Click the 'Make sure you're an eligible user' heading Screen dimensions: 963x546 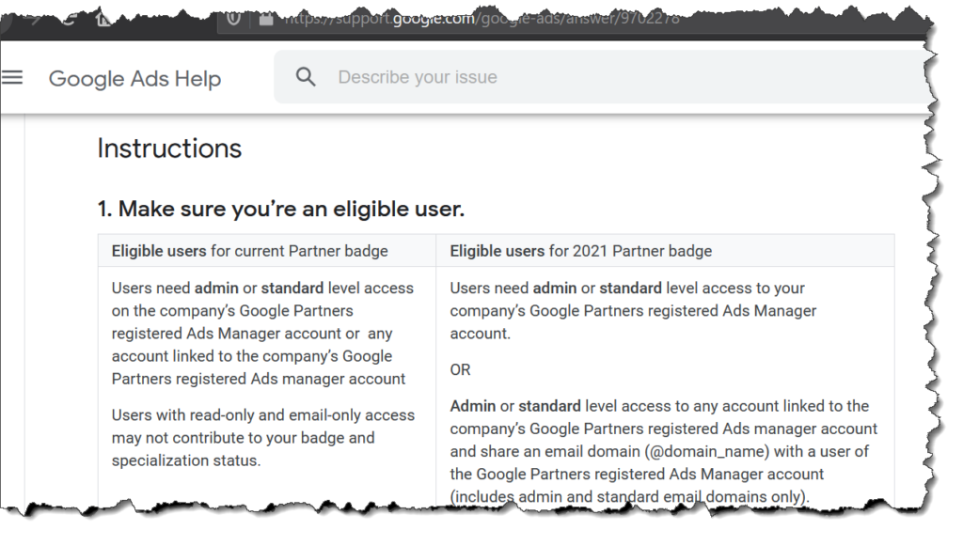(281, 210)
